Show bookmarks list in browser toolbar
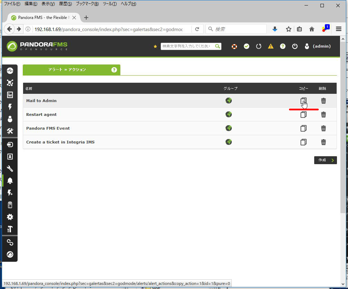 coord(299,29)
